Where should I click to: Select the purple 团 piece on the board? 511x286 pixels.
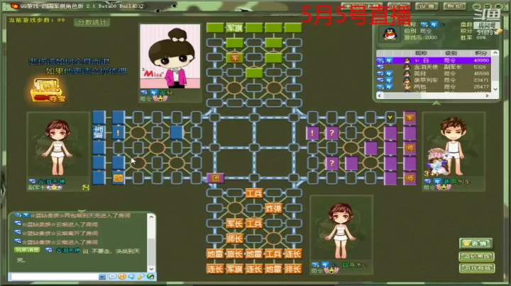click(x=216, y=178)
